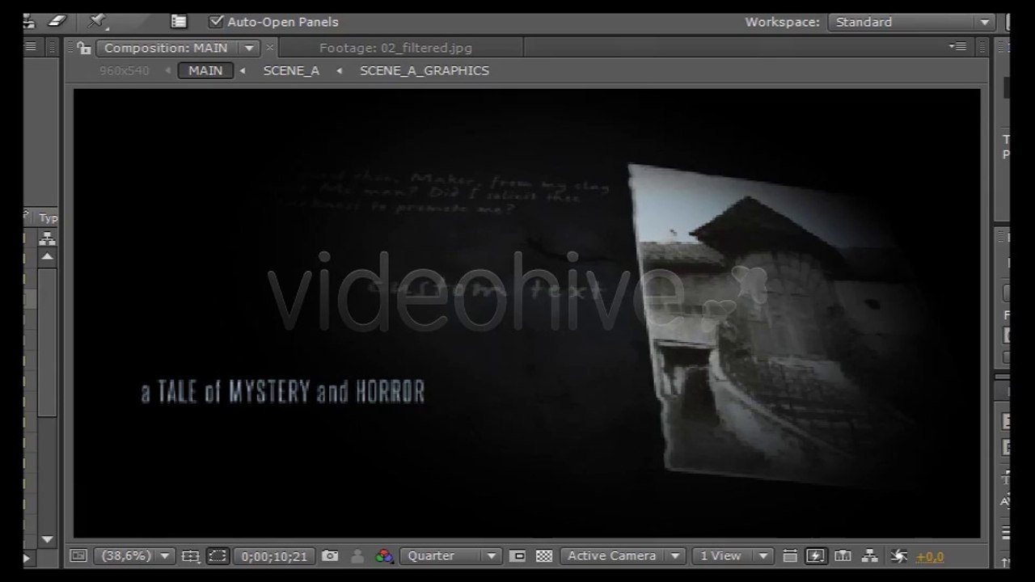Navigate to the SCENE_A composition
The width and height of the screenshot is (1035, 582).
pyautogui.click(x=291, y=70)
